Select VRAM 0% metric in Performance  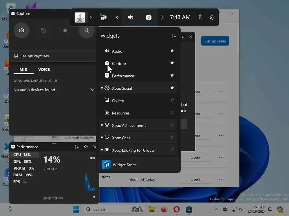[x=24, y=168]
